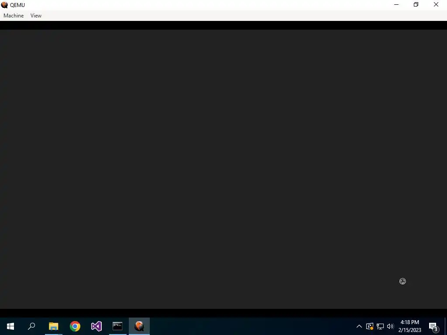447x335 pixels.
Task: Open the notification center icon
Action: click(x=433, y=326)
